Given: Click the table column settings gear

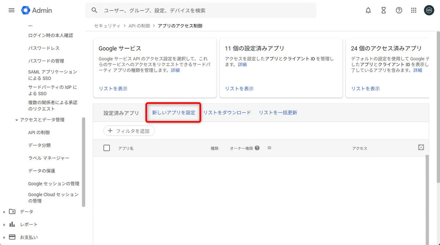Looking at the screenshot, I should point(421,147).
